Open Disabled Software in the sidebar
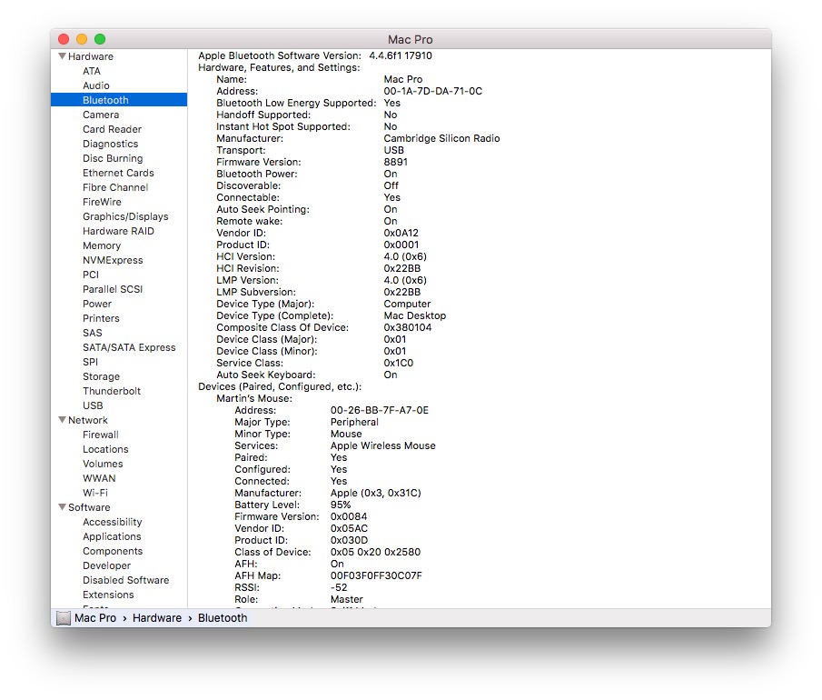 pos(126,580)
